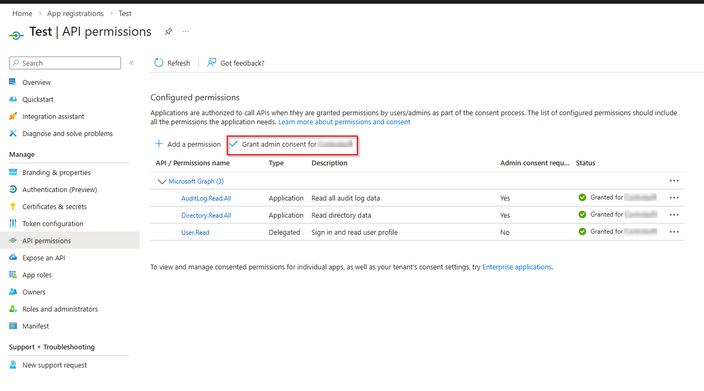Click the New support request icon

(x=13, y=365)
